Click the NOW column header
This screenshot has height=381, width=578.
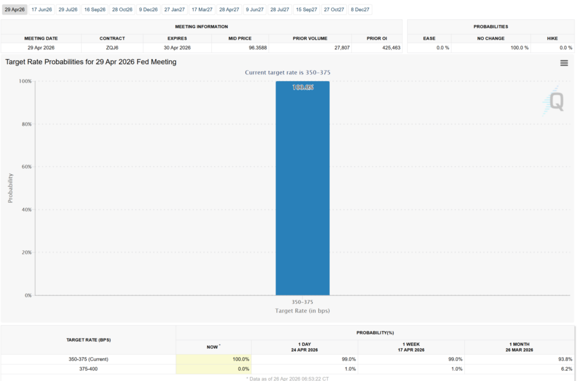[x=213, y=347]
